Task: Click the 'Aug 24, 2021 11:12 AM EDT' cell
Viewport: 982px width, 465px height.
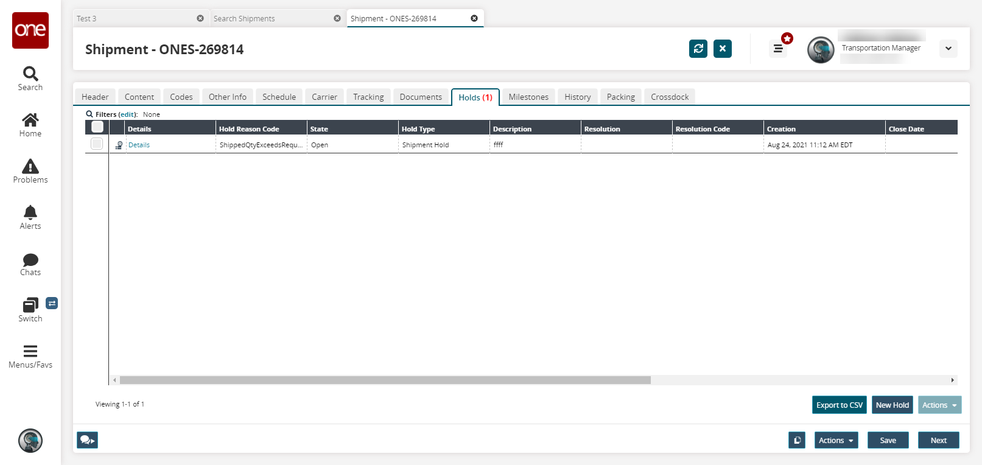Action: coord(824,145)
